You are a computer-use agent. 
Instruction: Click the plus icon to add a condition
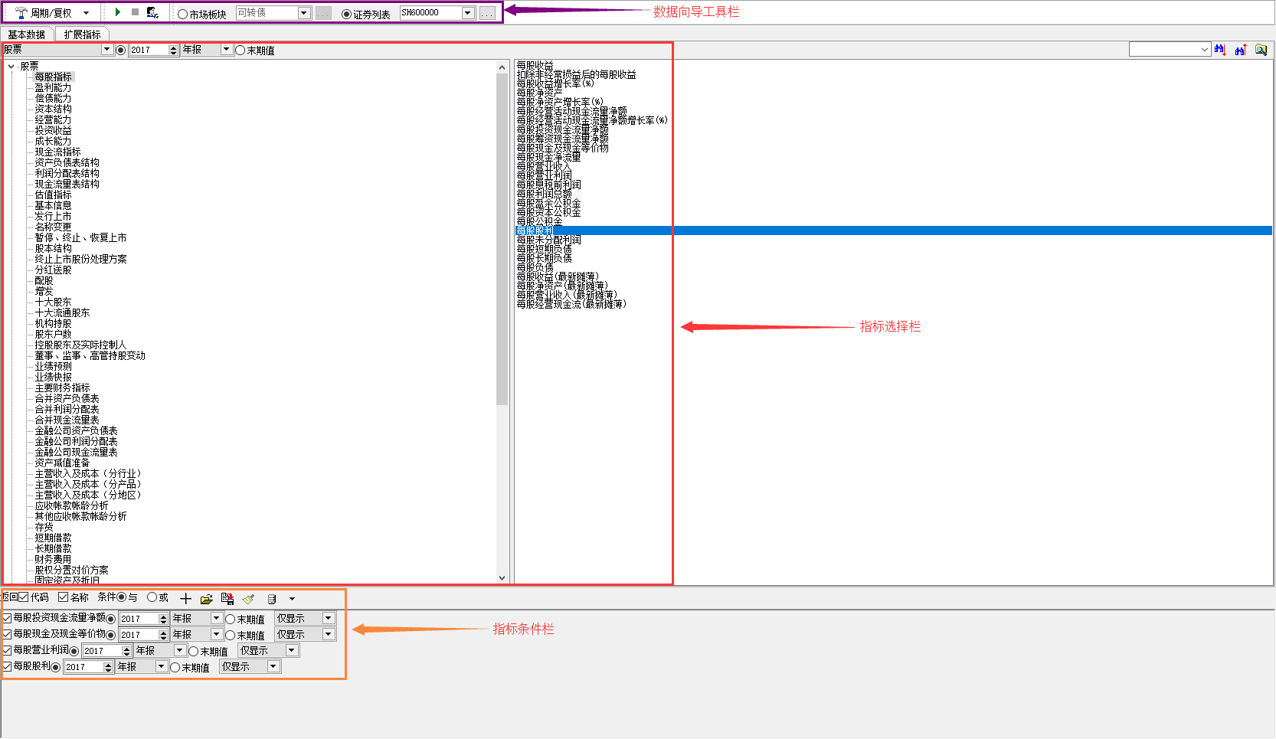point(185,599)
